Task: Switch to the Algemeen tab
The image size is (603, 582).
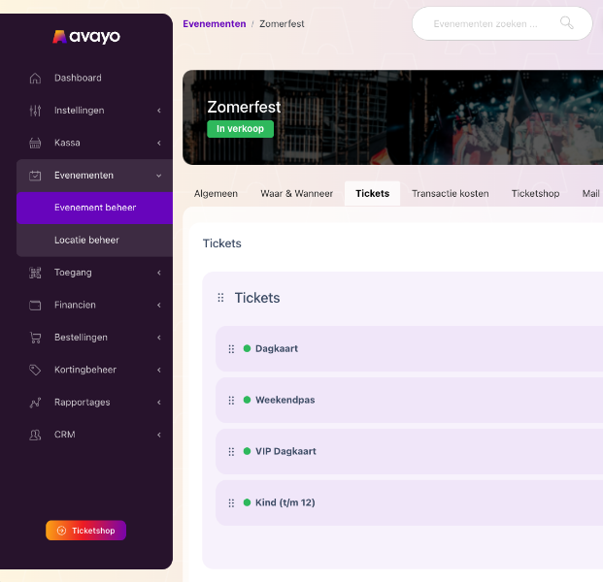Action: pyautogui.click(x=216, y=194)
